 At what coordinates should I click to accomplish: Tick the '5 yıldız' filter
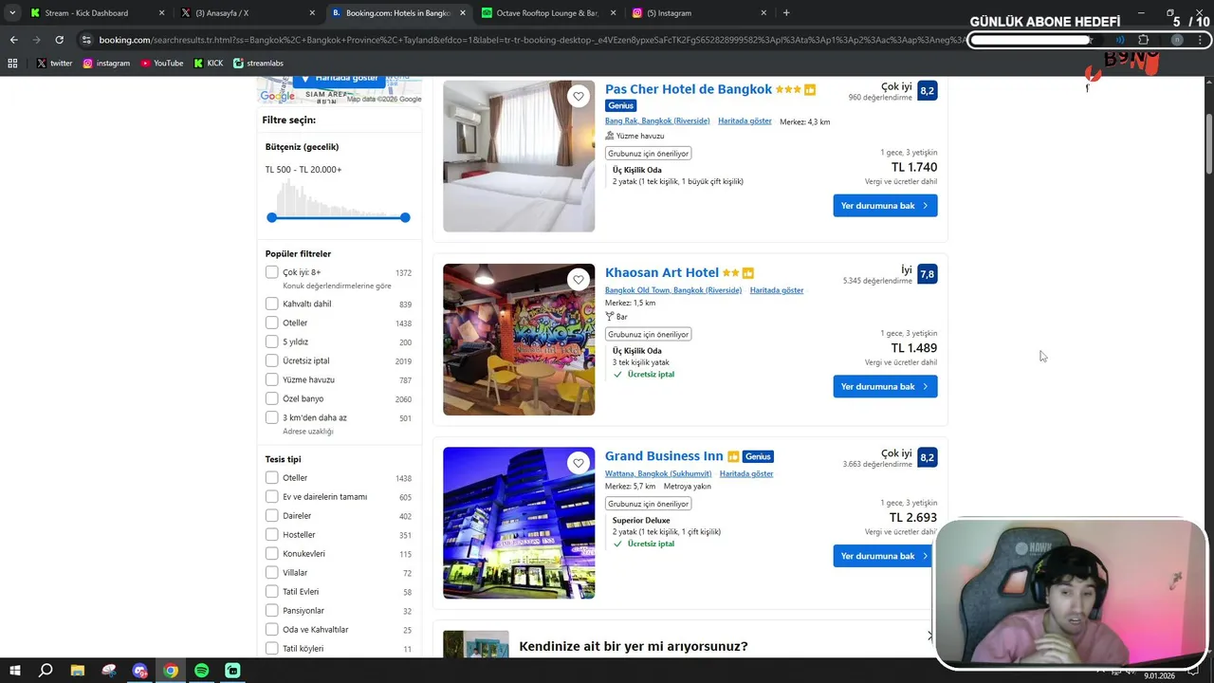tap(272, 341)
